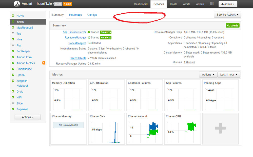Open the ResourceManager link
253x157 pixels.
pos(75,37)
